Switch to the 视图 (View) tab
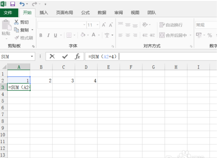This screenshot has height=158, width=223. [x=135, y=13]
